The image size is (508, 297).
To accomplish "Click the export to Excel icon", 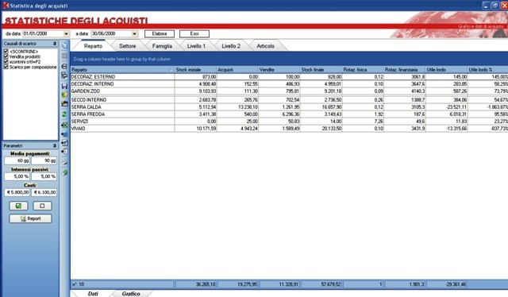I will (64, 125).
